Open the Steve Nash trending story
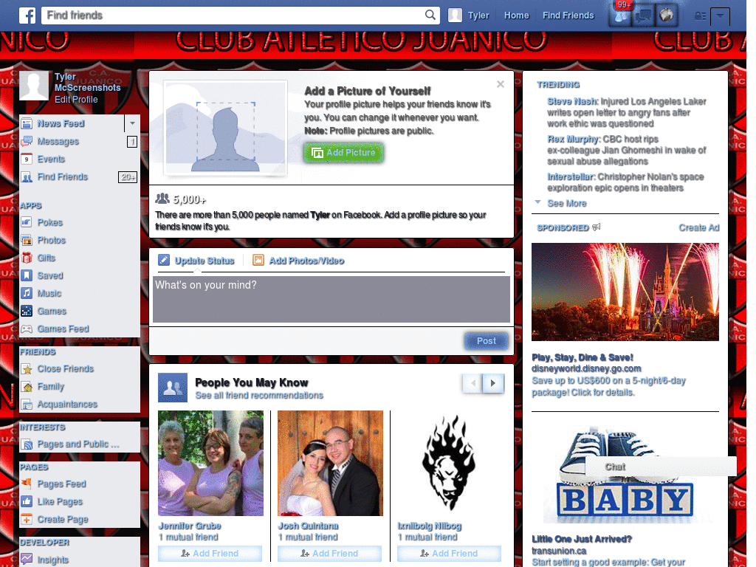 click(x=626, y=112)
